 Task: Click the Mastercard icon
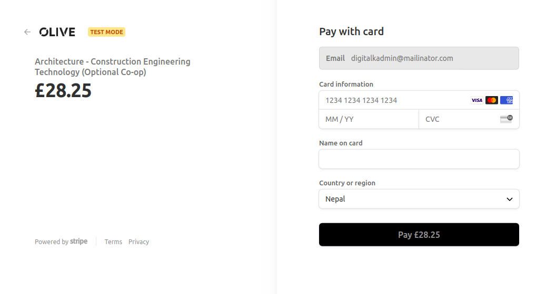click(491, 100)
